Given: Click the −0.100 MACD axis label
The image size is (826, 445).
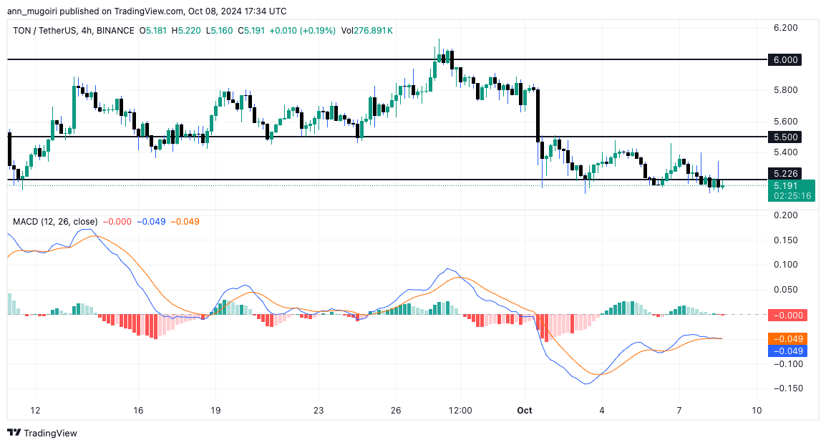Looking at the screenshot, I should [787, 364].
